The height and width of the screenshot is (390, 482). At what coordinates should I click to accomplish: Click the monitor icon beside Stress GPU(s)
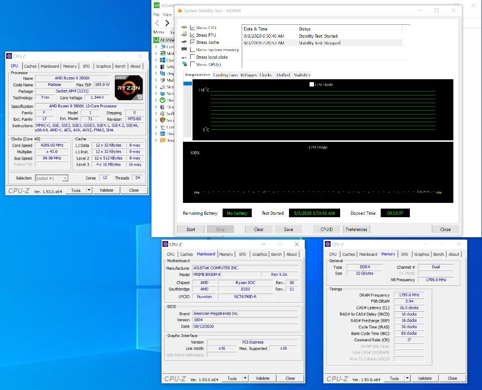(184, 64)
